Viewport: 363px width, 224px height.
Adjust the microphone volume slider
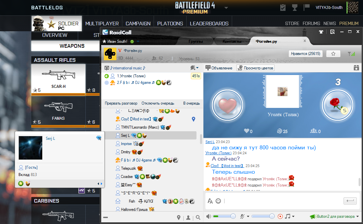[263, 216]
